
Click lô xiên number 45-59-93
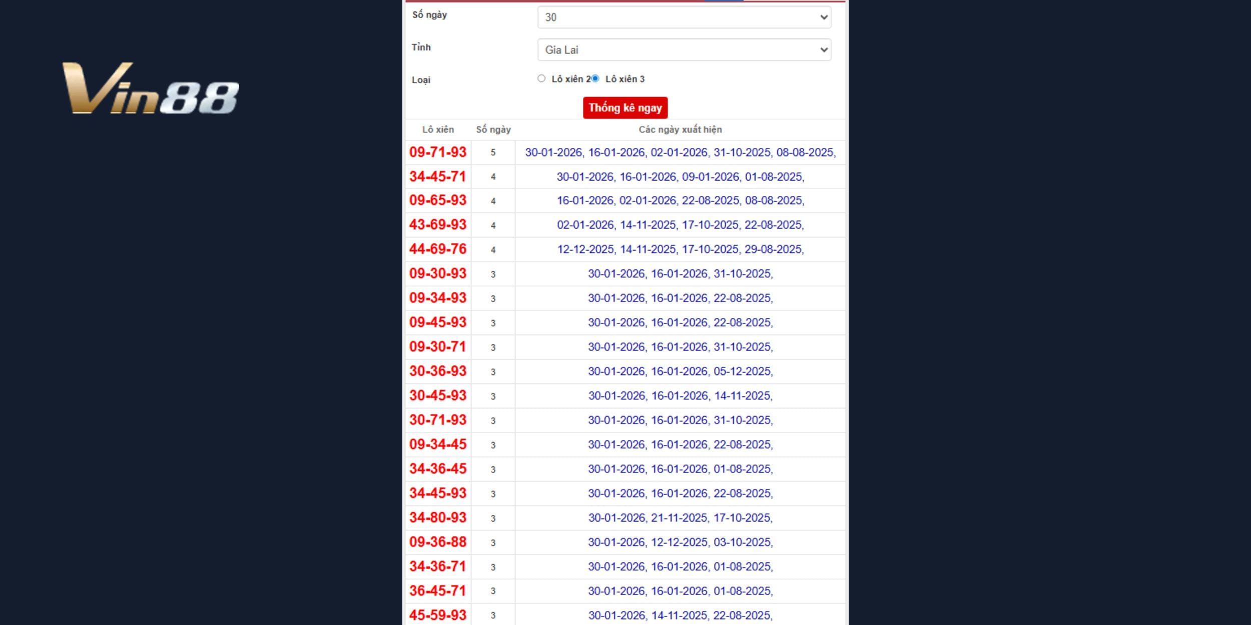tap(437, 615)
